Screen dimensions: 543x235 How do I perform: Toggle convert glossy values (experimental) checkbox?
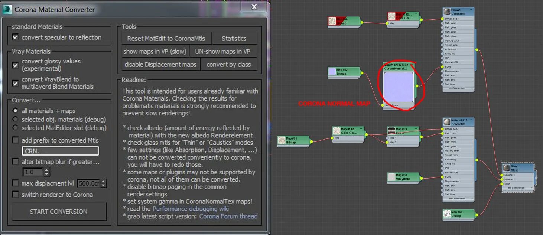[x=15, y=65]
